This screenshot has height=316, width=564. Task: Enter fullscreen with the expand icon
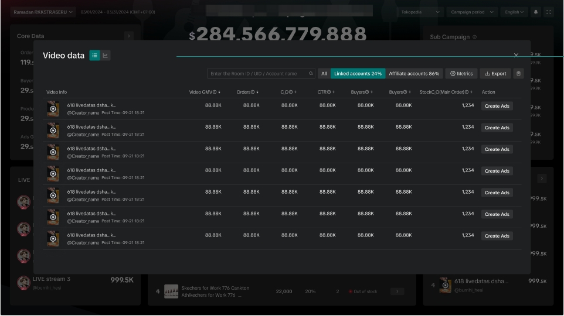(549, 12)
